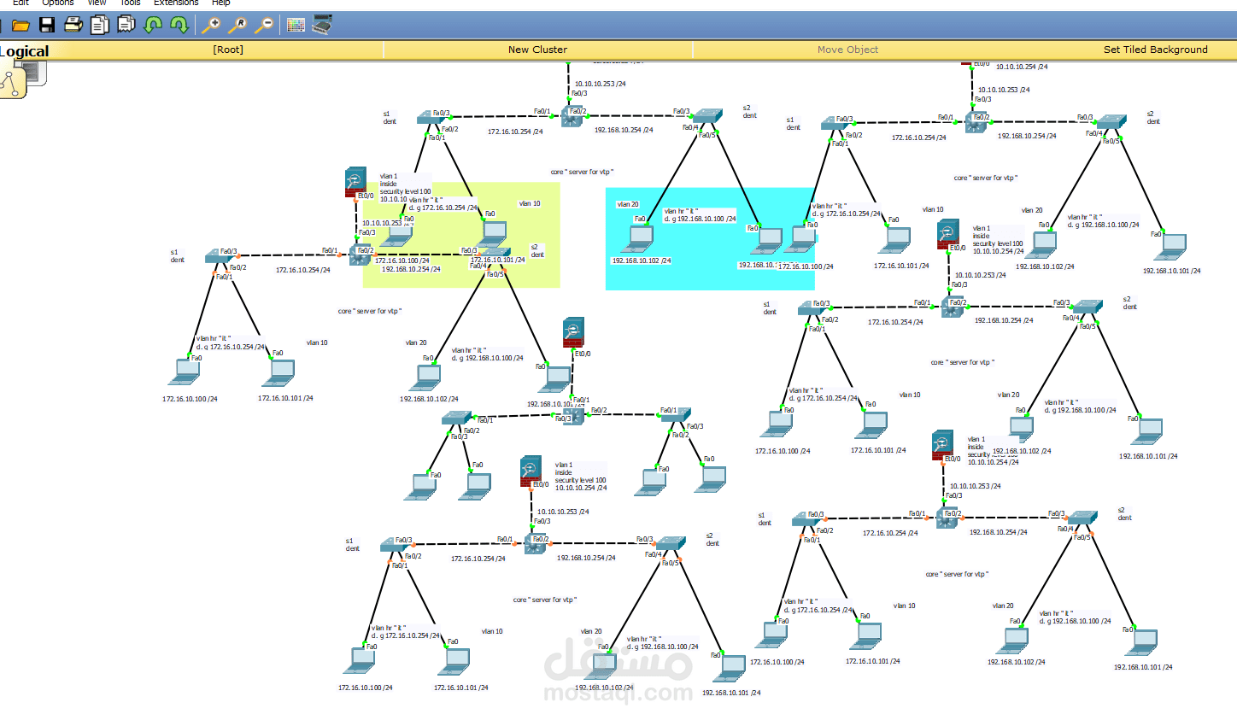Switch to the Logical workspace view

25,50
